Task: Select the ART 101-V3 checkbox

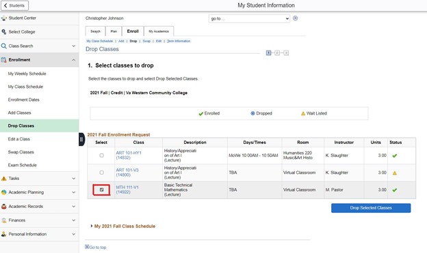Action: pos(101,173)
